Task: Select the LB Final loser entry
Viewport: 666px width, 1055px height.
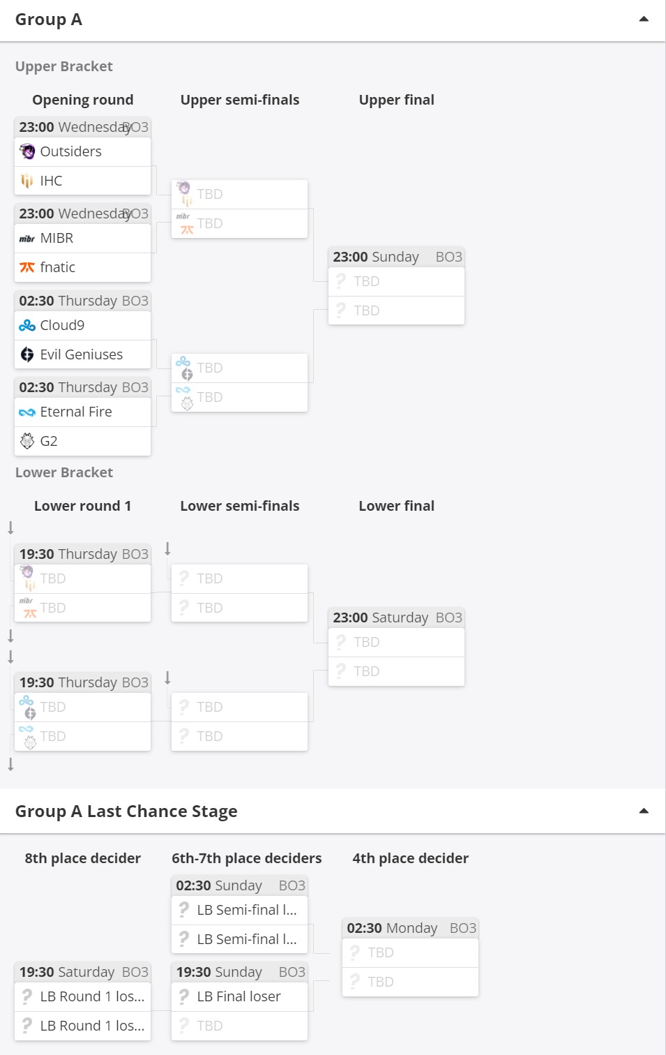Action: (x=240, y=996)
